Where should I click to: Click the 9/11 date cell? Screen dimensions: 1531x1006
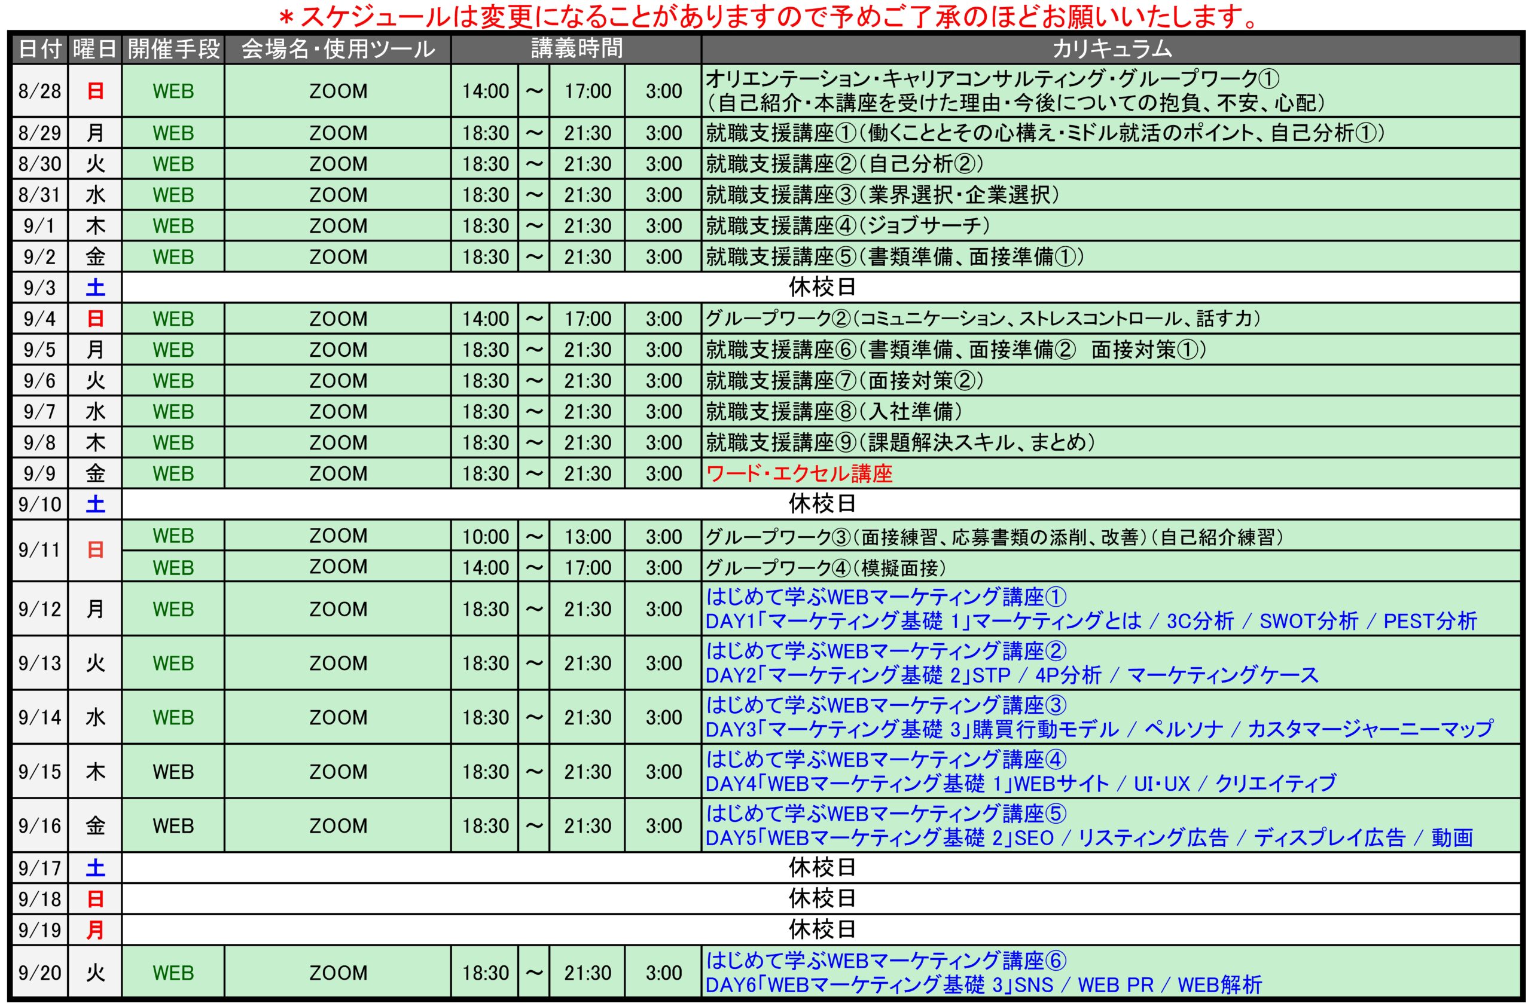coord(40,551)
